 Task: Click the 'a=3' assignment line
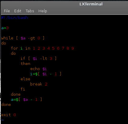click(5, 28)
